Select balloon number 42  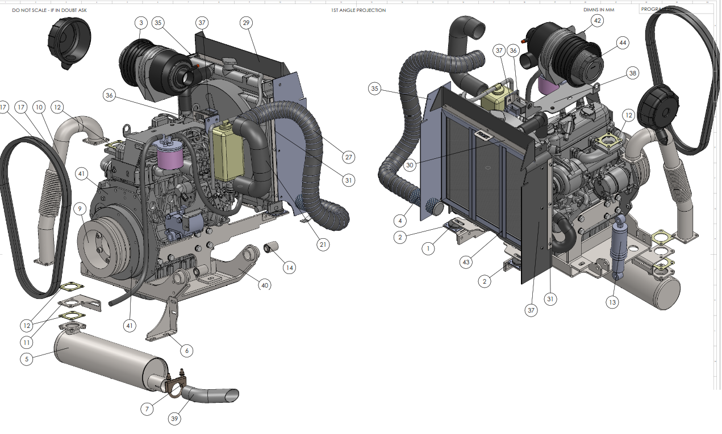point(597,20)
